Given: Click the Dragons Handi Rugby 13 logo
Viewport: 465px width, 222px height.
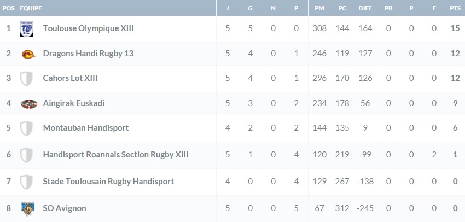Looking at the screenshot, I should click(26, 54).
